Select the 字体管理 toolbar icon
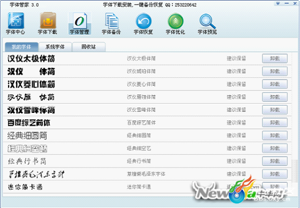Image resolution: width=300 pixels, height=208 pixels. click(x=80, y=24)
